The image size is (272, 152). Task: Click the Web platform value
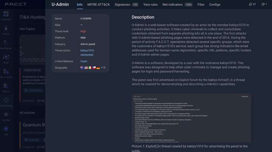83,38
